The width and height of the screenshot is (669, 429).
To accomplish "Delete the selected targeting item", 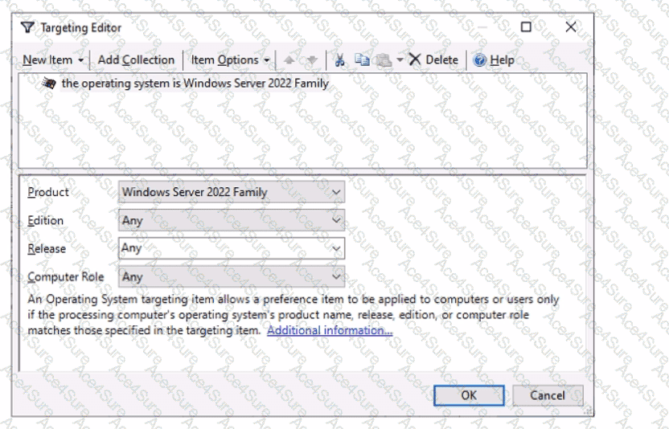I will click(x=433, y=60).
